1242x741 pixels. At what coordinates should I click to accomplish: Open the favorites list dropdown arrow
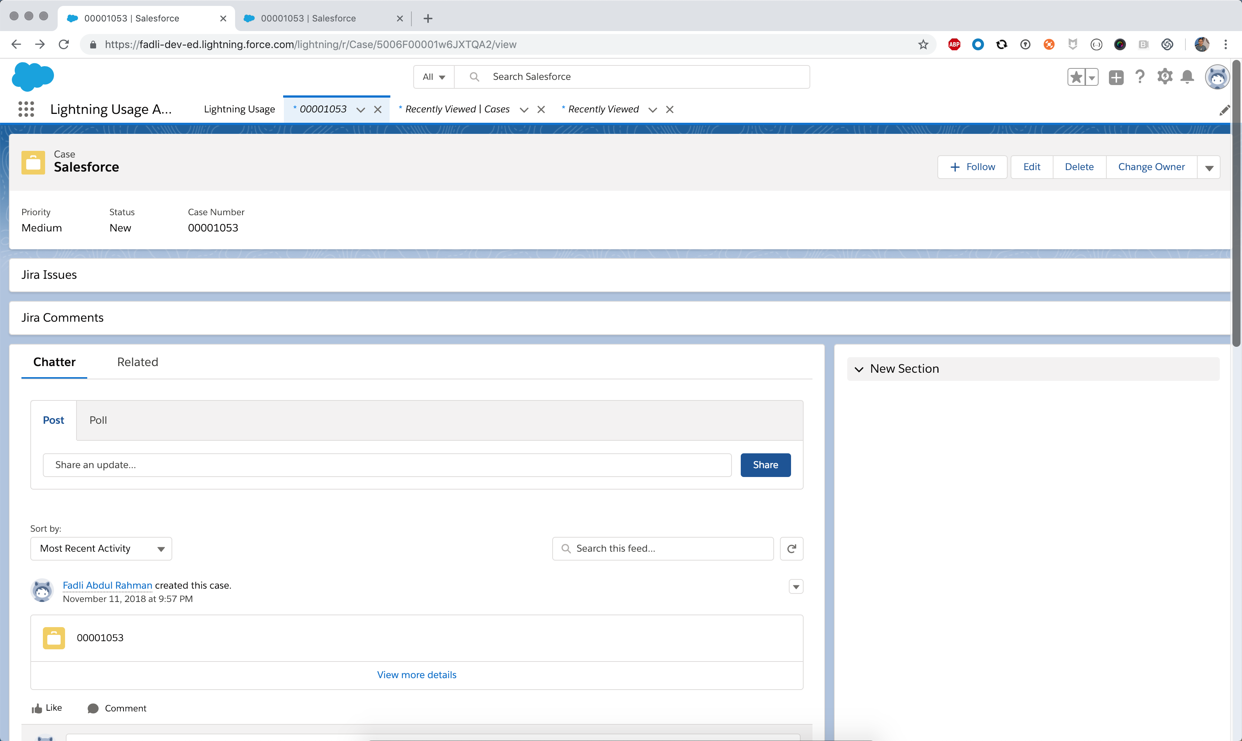click(1092, 77)
